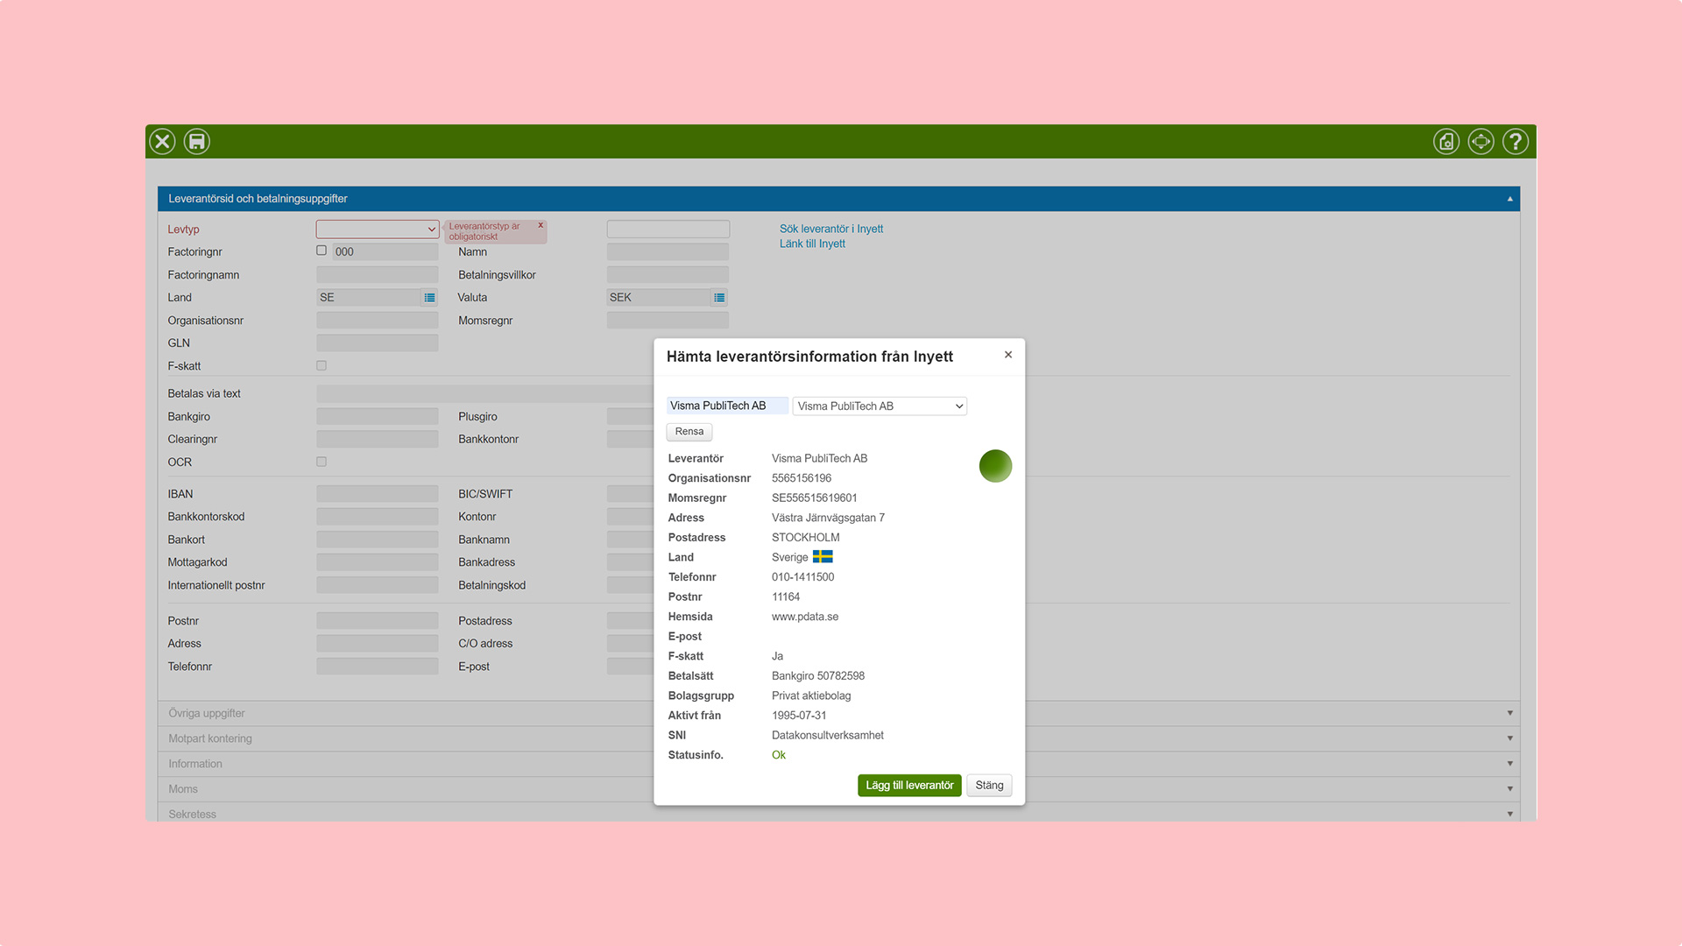Click the Momsregnr input field
The image size is (1682, 946).
tap(668, 321)
